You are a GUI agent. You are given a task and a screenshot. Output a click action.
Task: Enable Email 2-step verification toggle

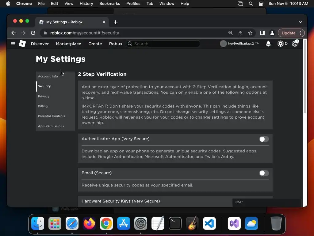pos(264,173)
